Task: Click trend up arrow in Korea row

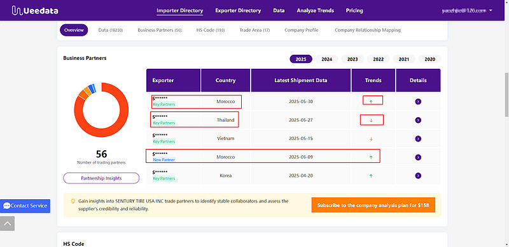Action: coord(371,176)
